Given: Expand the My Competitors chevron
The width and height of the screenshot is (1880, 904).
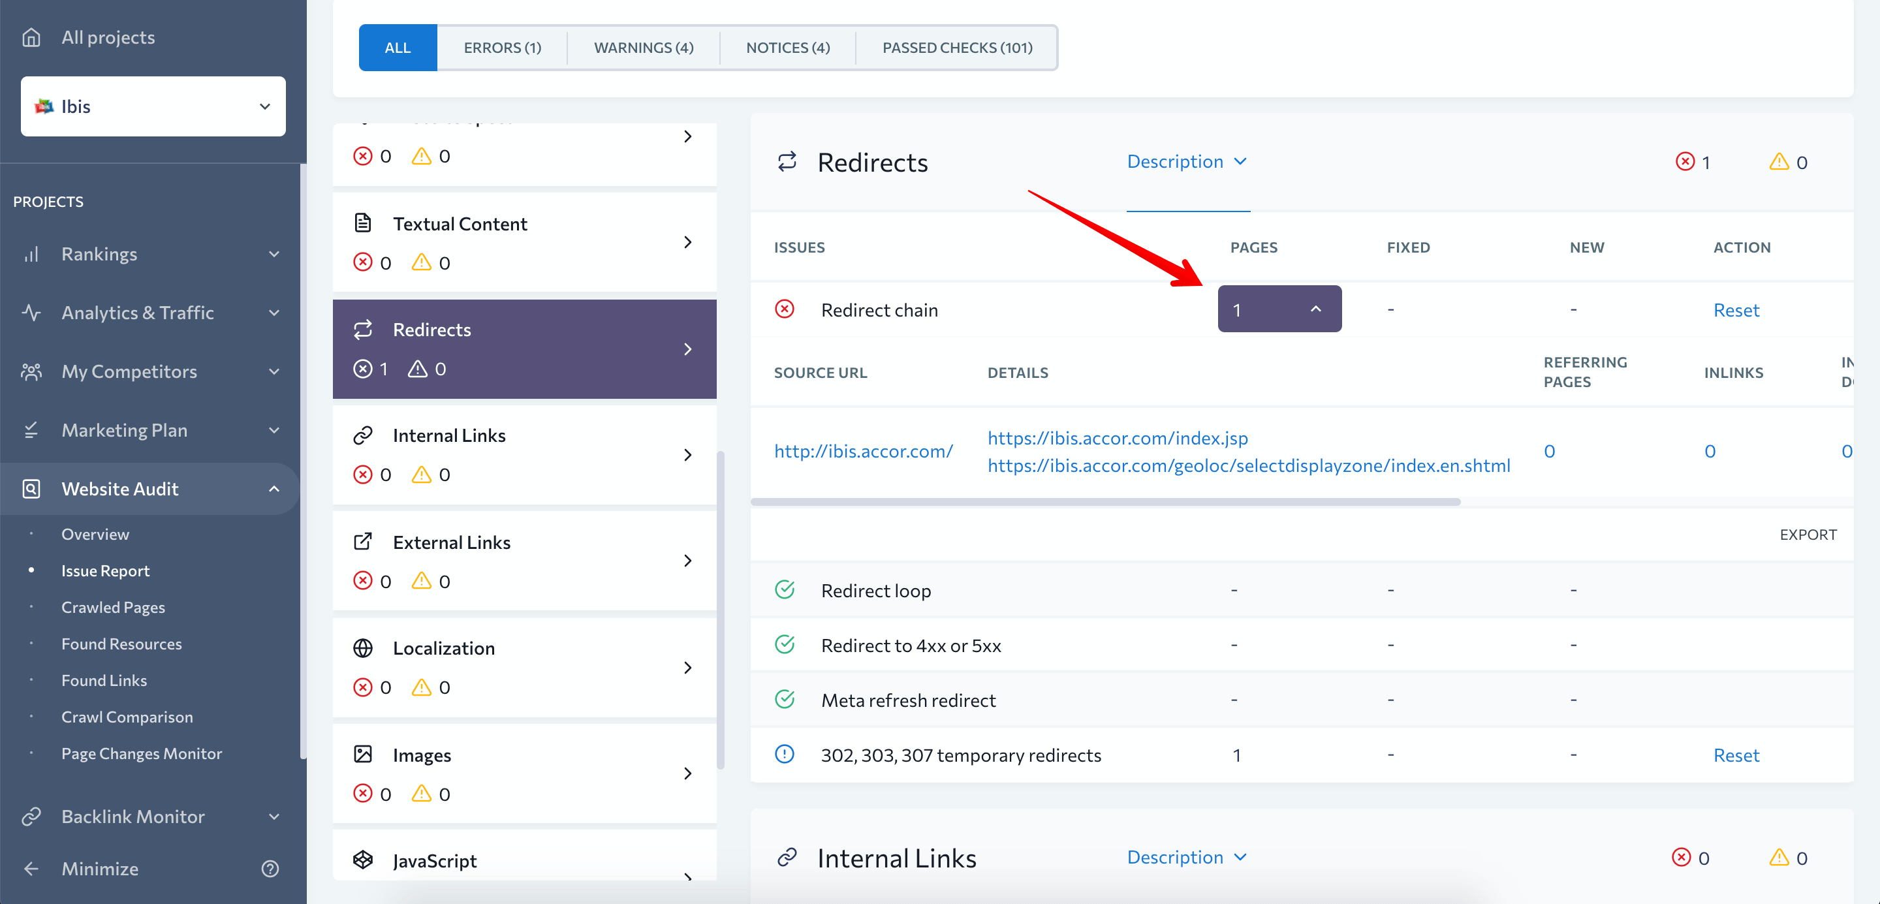Looking at the screenshot, I should [x=274, y=371].
